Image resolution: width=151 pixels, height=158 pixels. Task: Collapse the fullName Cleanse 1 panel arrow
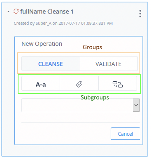(9, 12)
